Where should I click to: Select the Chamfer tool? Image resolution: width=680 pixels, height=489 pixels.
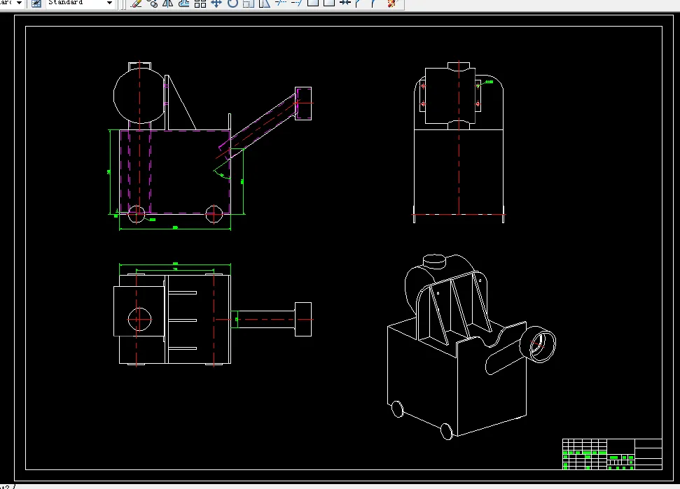(x=359, y=3)
